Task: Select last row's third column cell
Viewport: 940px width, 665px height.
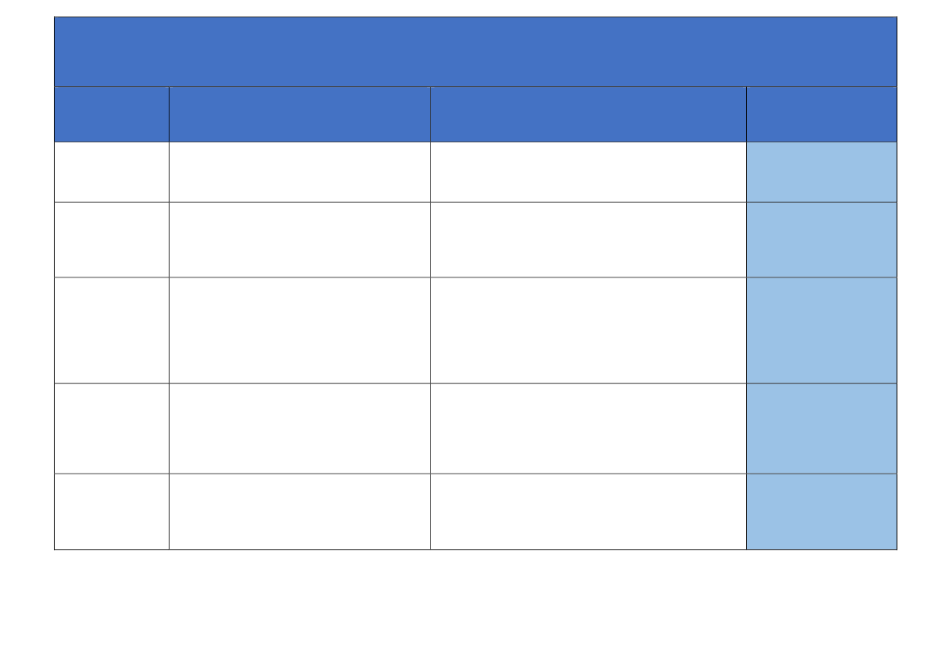Action: 588,511
